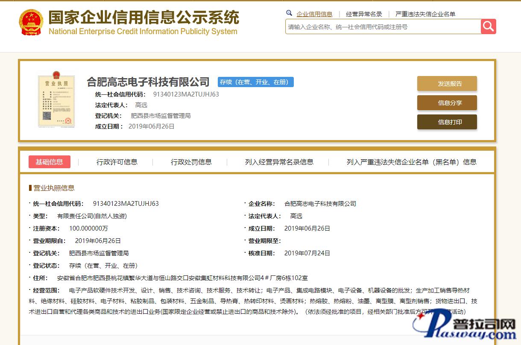Viewport: 521px width, 345px height.
Task: Select the 企业信用信息 search category
Action: [314, 14]
